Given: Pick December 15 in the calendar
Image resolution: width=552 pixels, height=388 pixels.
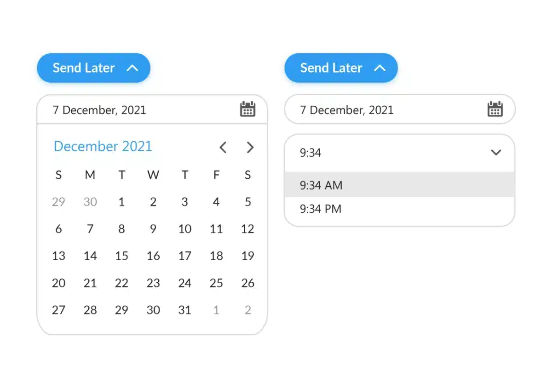Looking at the screenshot, I should [121, 256].
